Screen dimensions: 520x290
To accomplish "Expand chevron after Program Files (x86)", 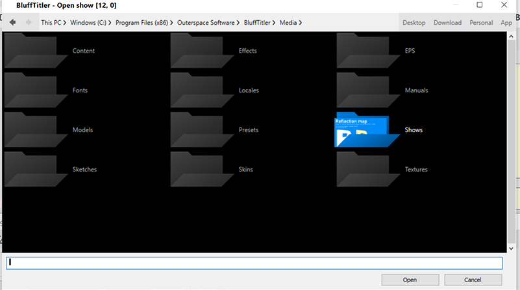I will point(171,23).
